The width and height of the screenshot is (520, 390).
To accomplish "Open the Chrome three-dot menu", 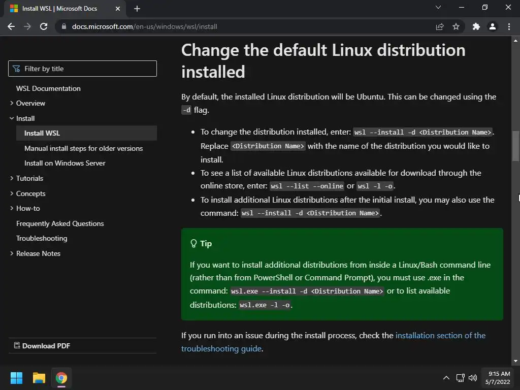I will click(509, 26).
